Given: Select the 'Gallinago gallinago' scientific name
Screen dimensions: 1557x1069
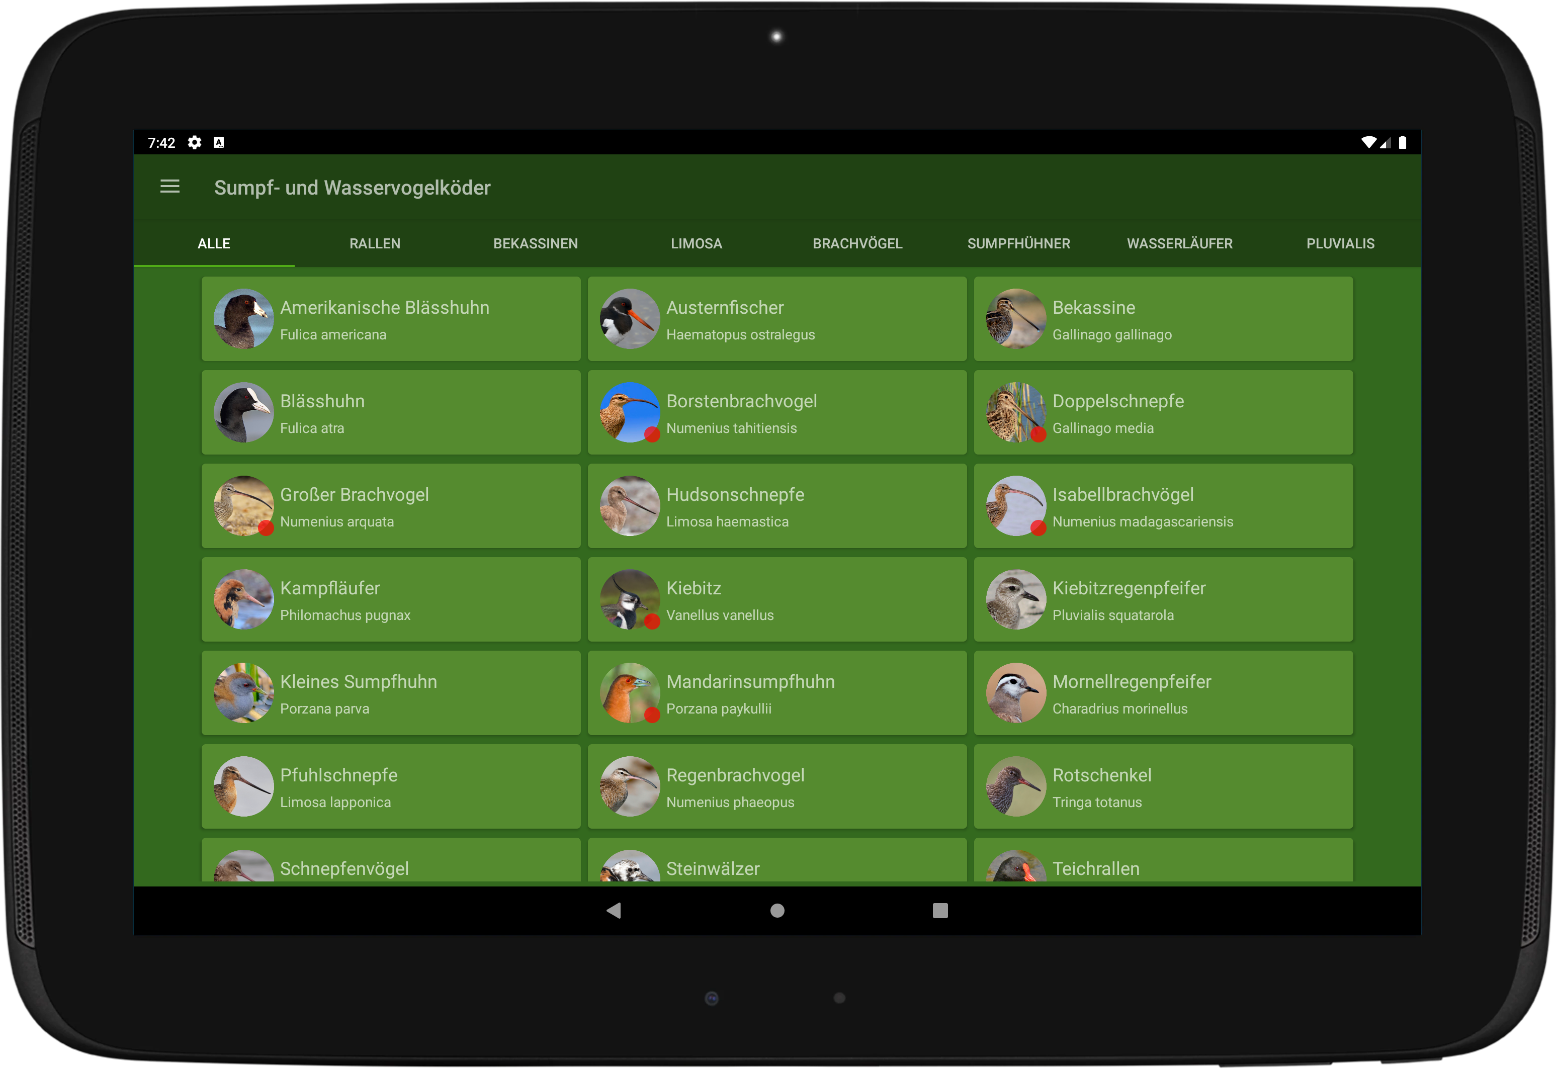Looking at the screenshot, I should 1112,334.
